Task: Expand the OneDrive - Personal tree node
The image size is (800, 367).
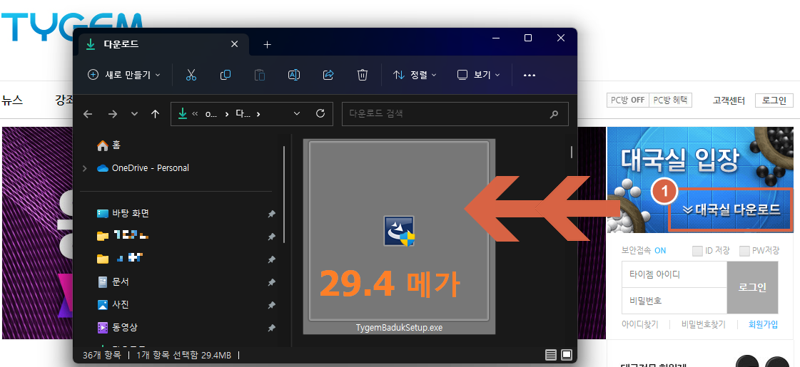Action: (85, 167)
